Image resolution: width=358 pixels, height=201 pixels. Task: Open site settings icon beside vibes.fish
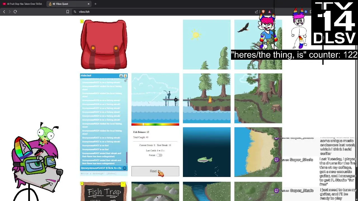pos(75,12)
